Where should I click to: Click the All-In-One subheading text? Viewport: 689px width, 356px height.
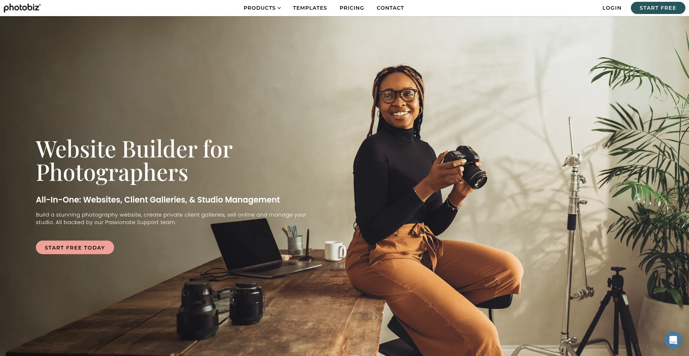click(158, 200)
